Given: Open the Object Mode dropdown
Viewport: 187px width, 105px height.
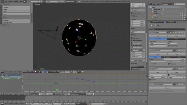Looking at the screenshot, I should click(x=28, y=72).
